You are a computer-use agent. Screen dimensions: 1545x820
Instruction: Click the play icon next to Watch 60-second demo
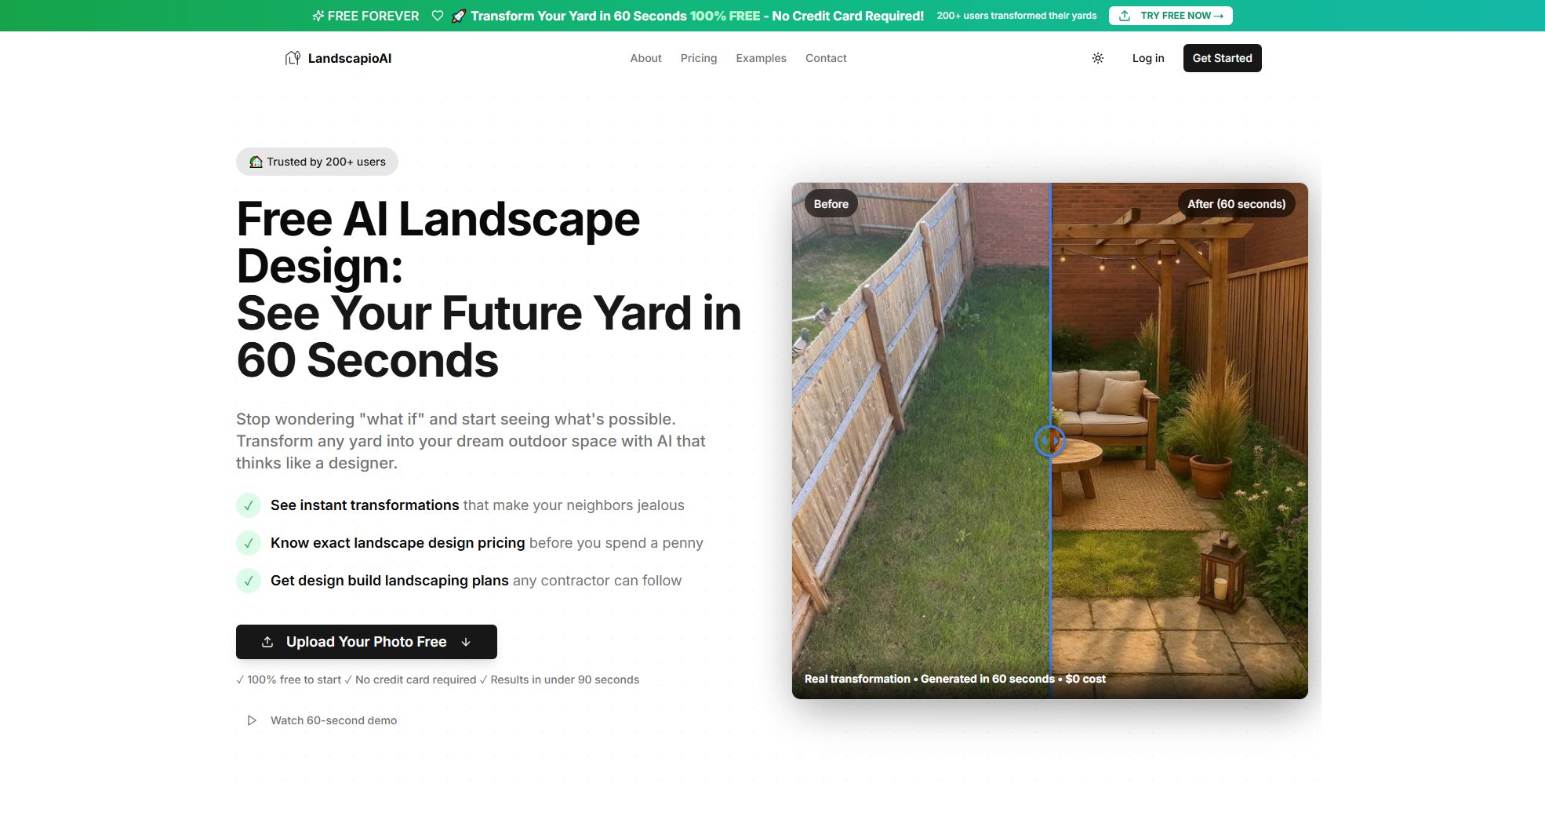[252, 720]
